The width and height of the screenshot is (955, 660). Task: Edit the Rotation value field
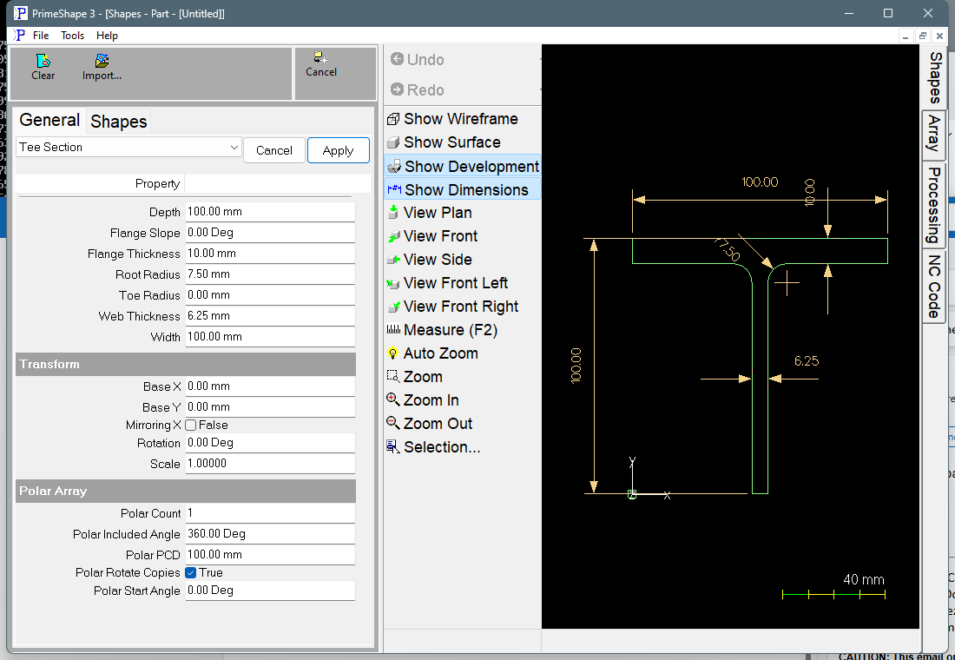(x=270, y=442)
